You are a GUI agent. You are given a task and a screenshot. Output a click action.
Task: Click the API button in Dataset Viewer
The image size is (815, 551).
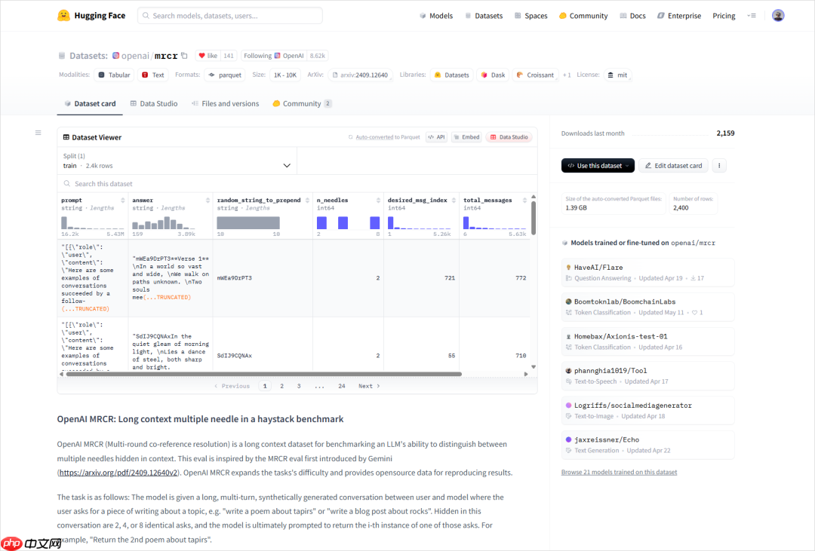[x=437, y=137]
